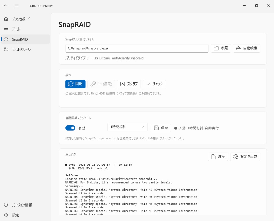Screen dimensions: 274x221
Task: Click 設定を生成 to generate config
Action: click(x=245, y=157)
